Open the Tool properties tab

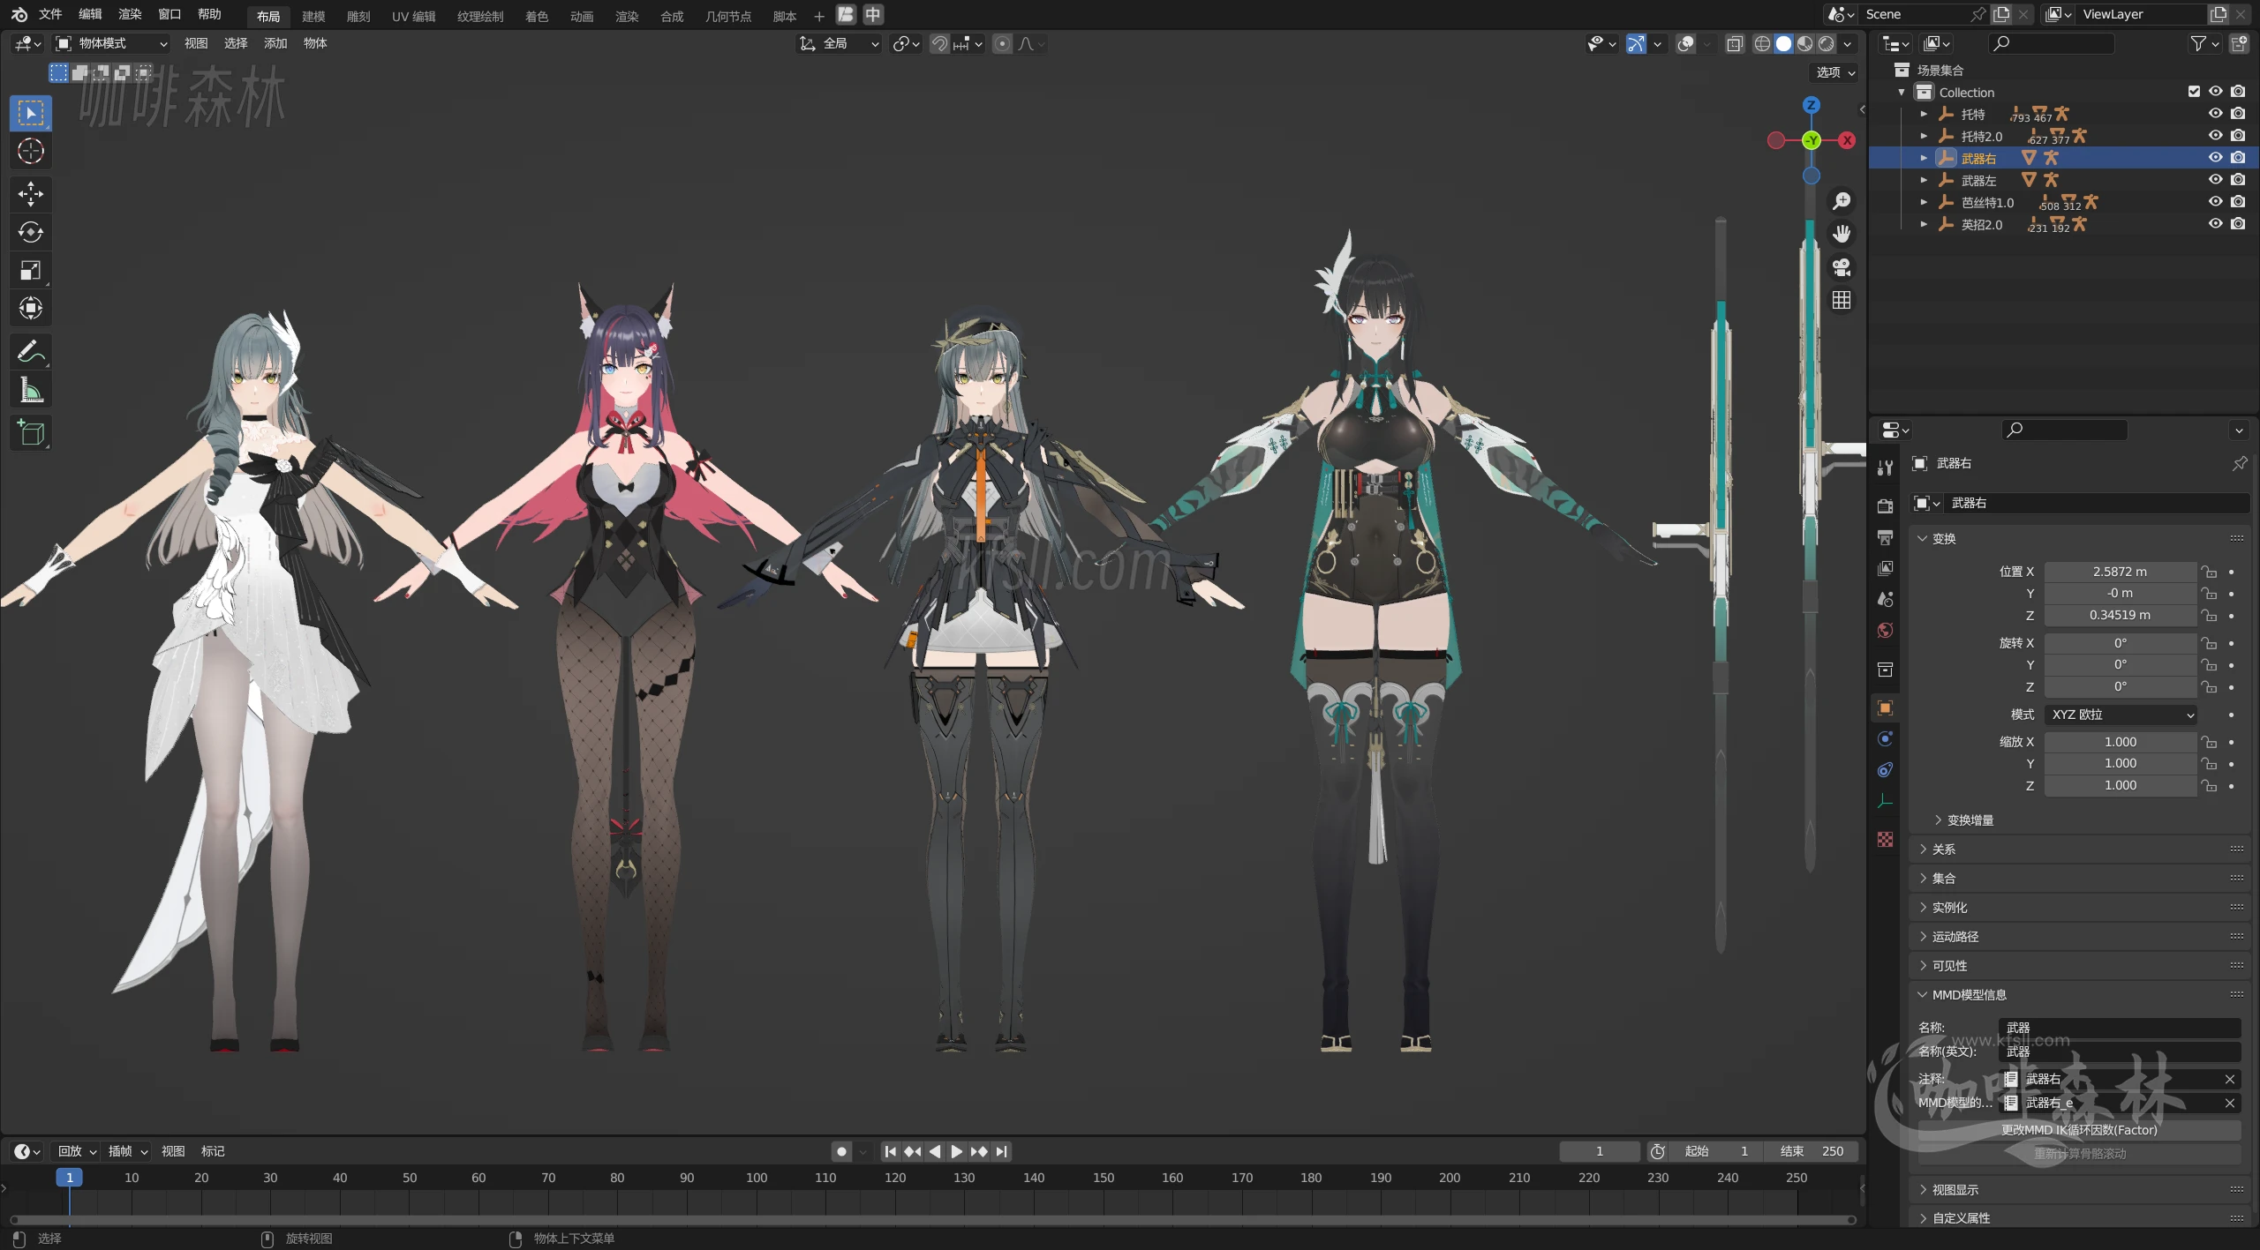click(1885, 468)
